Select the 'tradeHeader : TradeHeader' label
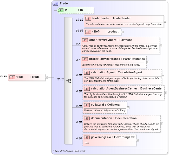Screen dimensions: 169x155 (x=111, y=18)
